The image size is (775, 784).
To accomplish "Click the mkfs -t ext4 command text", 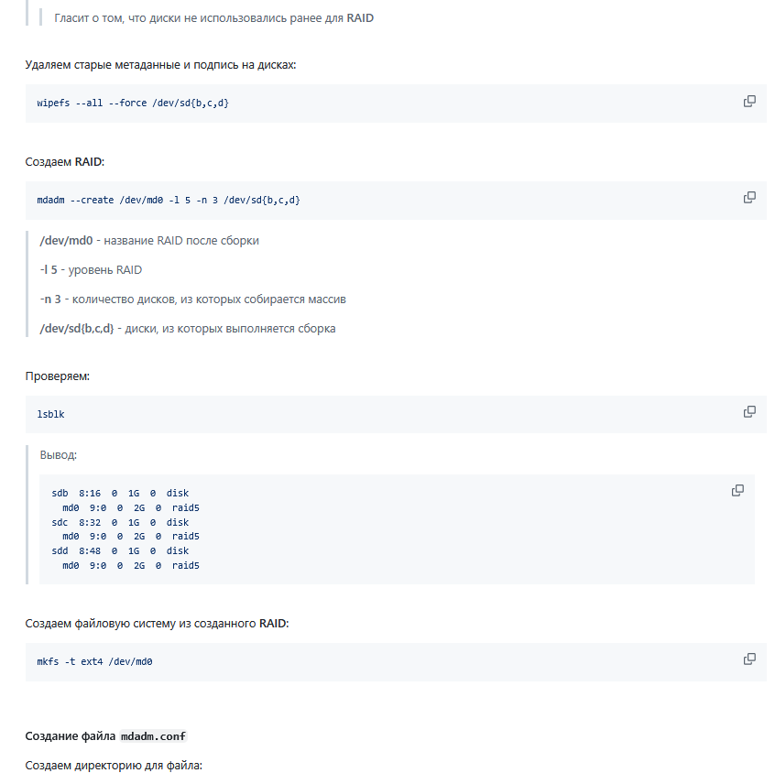I will [x=94, y=661].
